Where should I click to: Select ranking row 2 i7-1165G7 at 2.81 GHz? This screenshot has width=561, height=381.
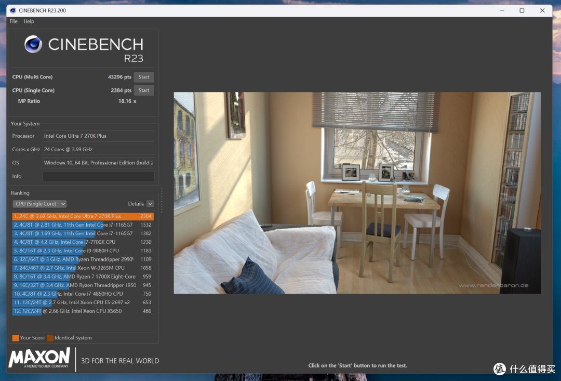pyautogui.click(x=83, y=225)
